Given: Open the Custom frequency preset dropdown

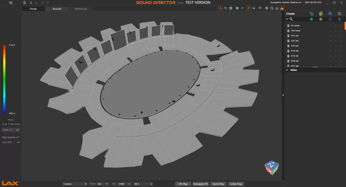Looking at the screenshot, I should pos(75,184).
